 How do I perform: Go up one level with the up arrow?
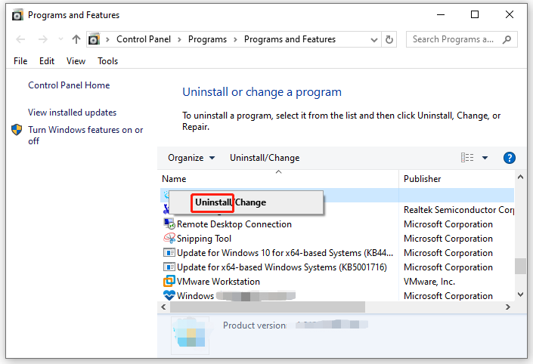coord(76,39)
